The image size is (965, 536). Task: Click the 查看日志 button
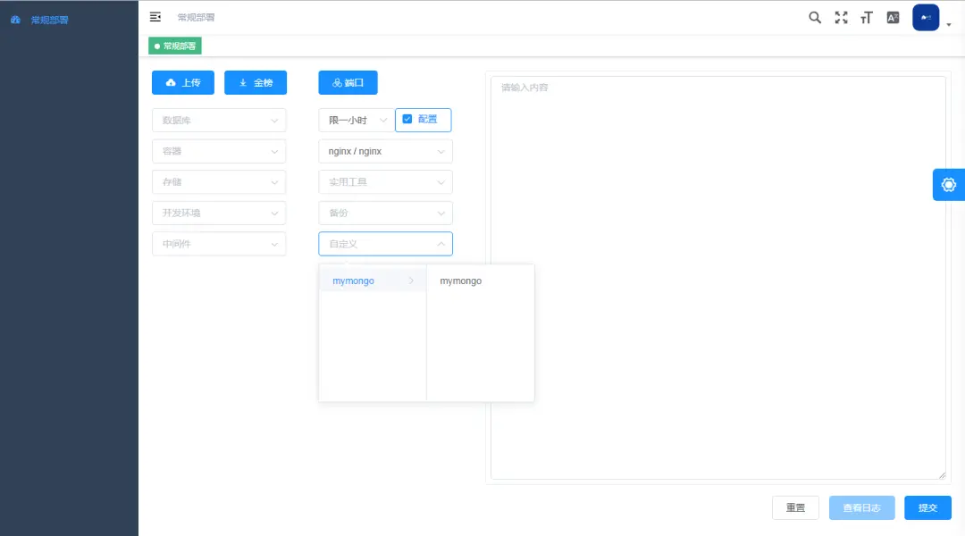(861, 507)
